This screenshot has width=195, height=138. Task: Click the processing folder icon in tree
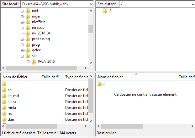pyautogui.click(x=28, y=39)
